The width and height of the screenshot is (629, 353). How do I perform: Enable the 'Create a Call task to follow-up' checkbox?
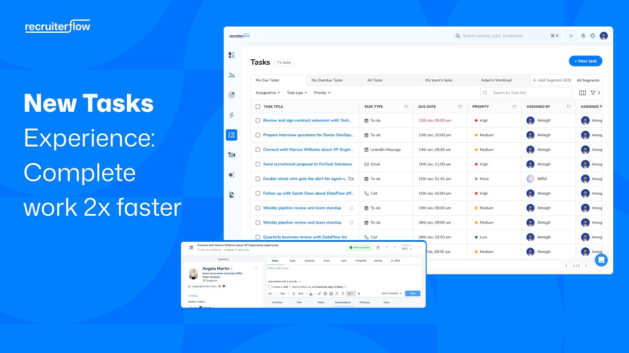(x=270, y=287)
